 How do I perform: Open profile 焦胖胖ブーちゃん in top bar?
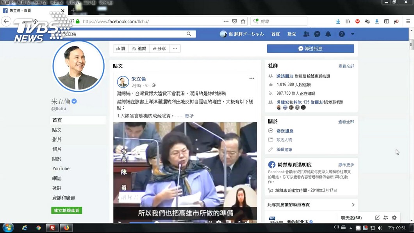coord(242,34)
